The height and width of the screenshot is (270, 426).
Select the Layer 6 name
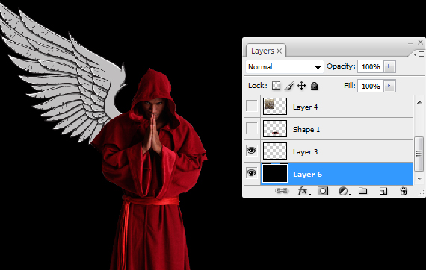click(x=308, y=175)
